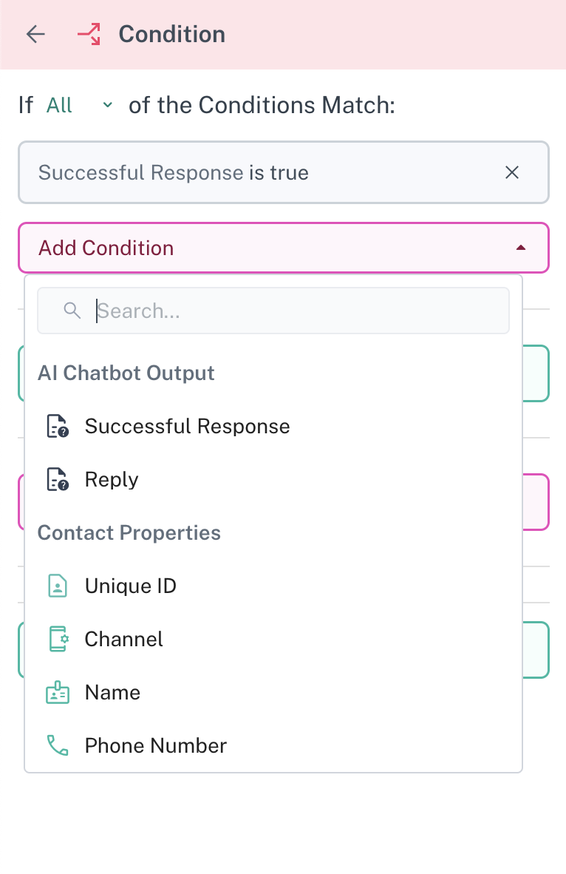Click the Condition branch icon in the header
The image size is (566, 874).
click(x=89, y=34)
